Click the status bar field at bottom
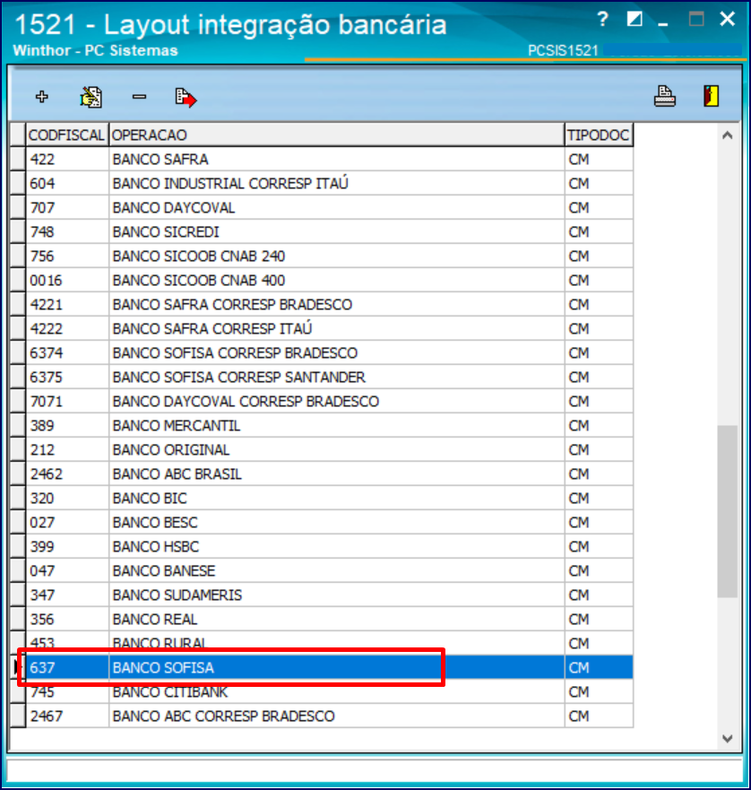 (375, 771)
